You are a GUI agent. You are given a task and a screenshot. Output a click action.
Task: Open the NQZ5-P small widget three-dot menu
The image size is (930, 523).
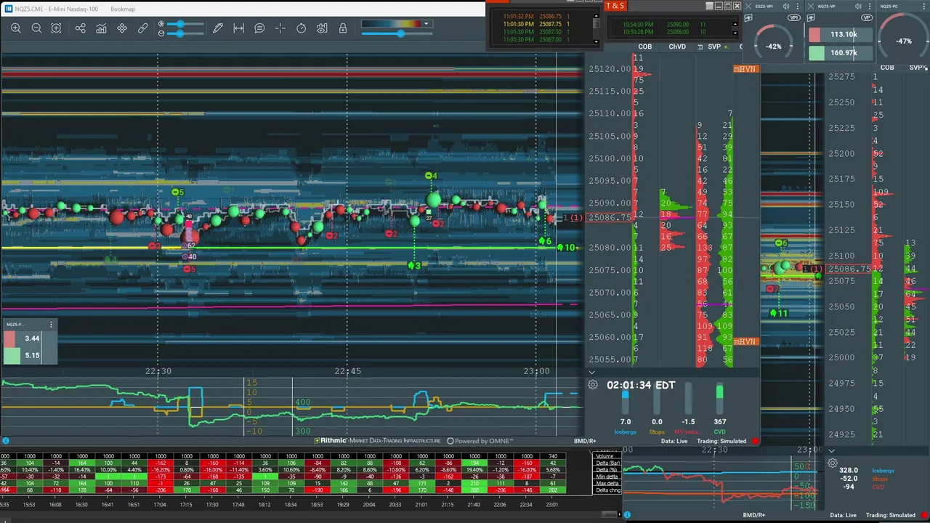51,325
